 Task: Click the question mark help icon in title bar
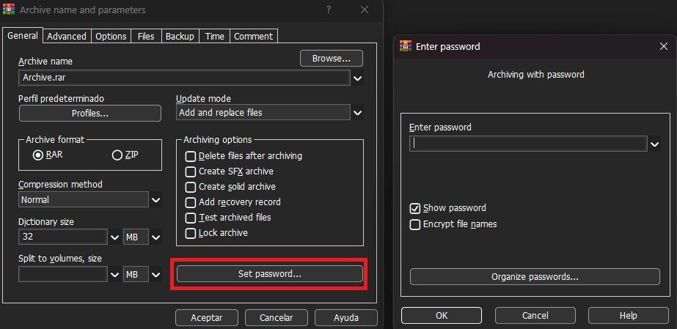click(329, 10)
